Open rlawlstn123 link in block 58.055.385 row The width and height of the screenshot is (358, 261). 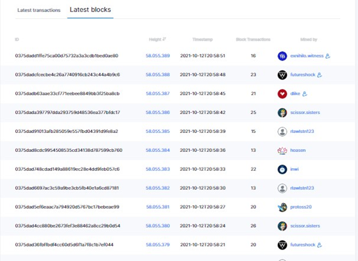pyautogui.click(x=302, y=132)
